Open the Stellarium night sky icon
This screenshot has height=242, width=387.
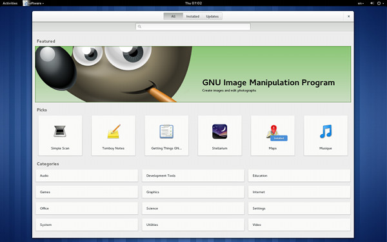coord(220,132)
